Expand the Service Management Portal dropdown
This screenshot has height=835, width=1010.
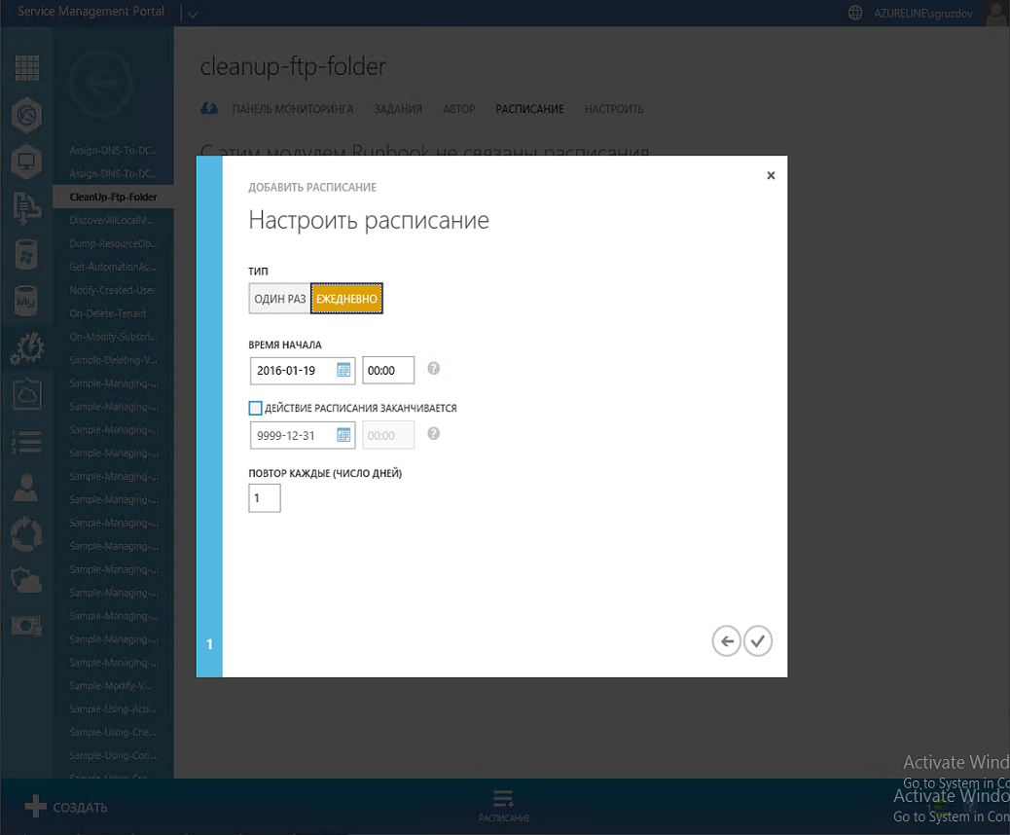point(191,13)
